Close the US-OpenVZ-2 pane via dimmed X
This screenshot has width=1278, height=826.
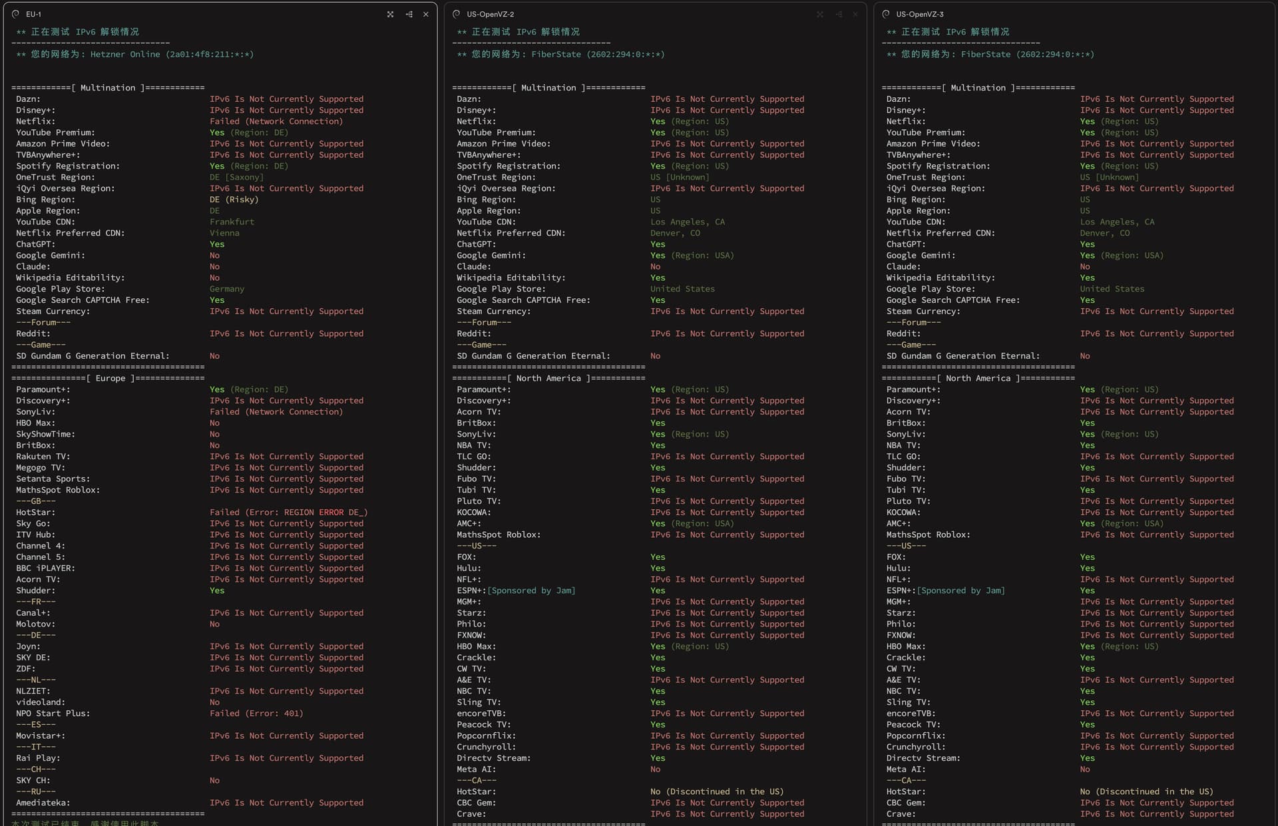[855, 14]
